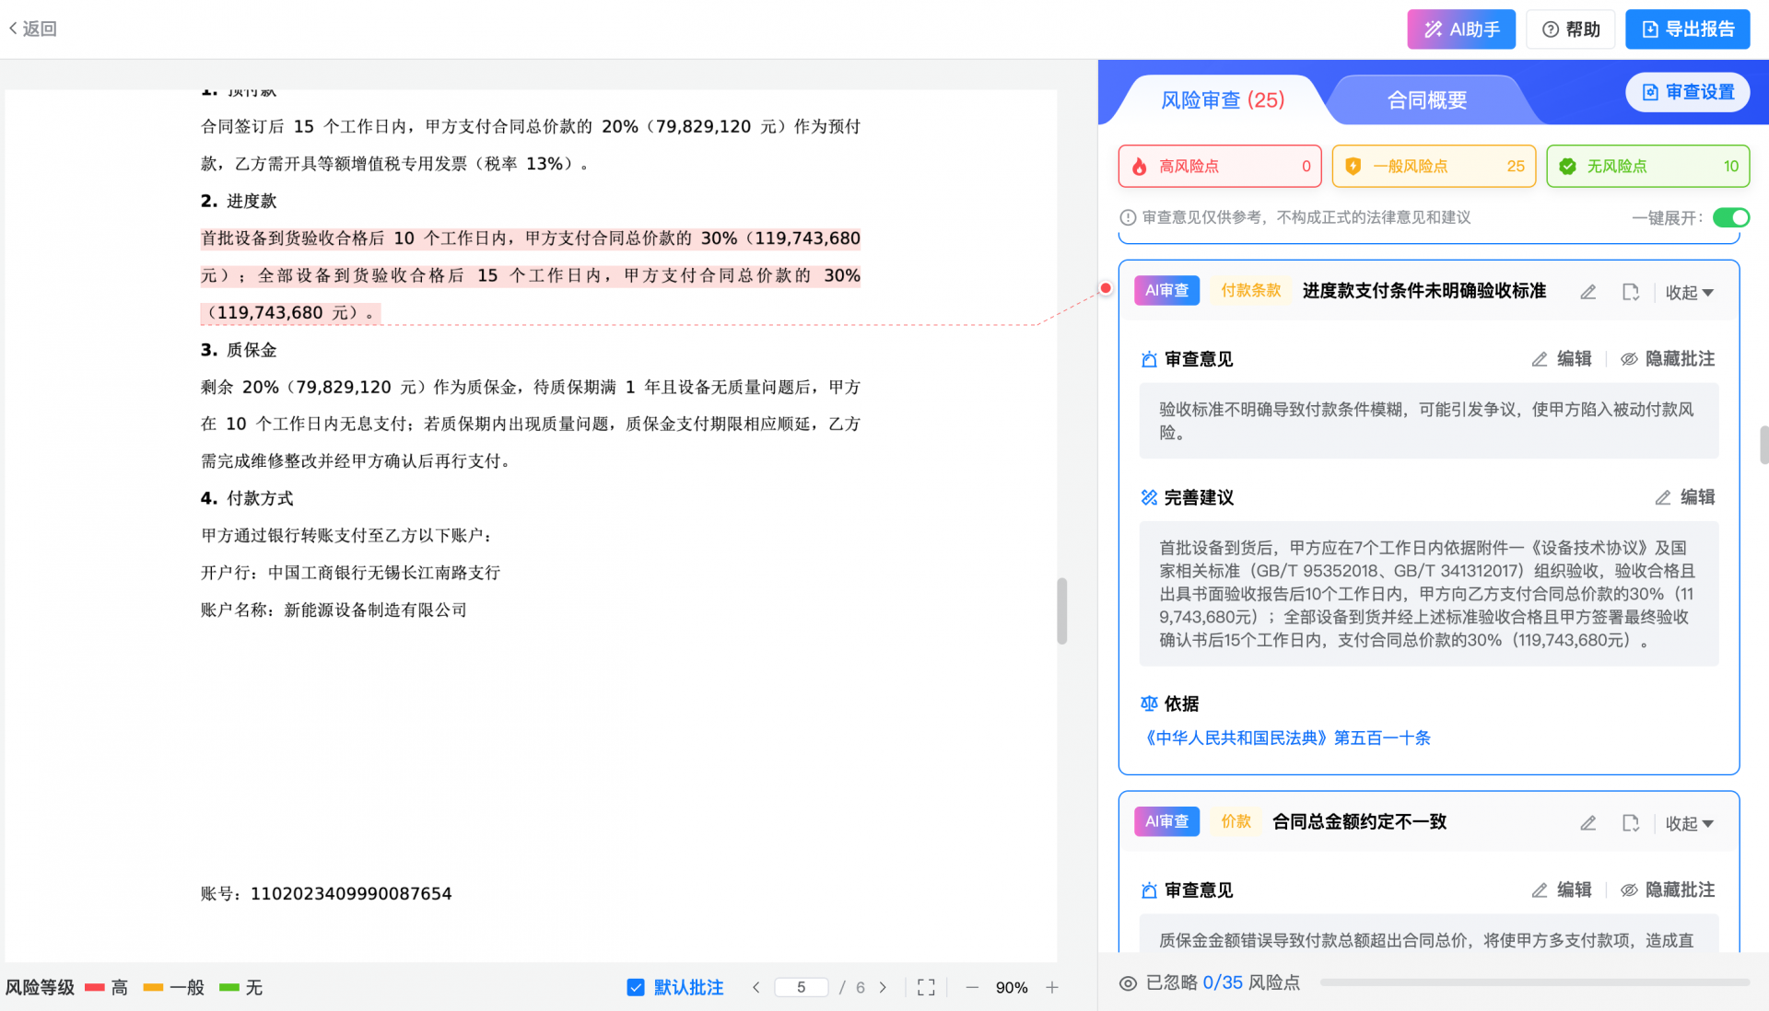Image resolution: width=1769 pixels, height=1011 pixels.
Task: Enter fullscreen with the bottom bracket icon
Action: pyautogui.click(x=926, y=986)
